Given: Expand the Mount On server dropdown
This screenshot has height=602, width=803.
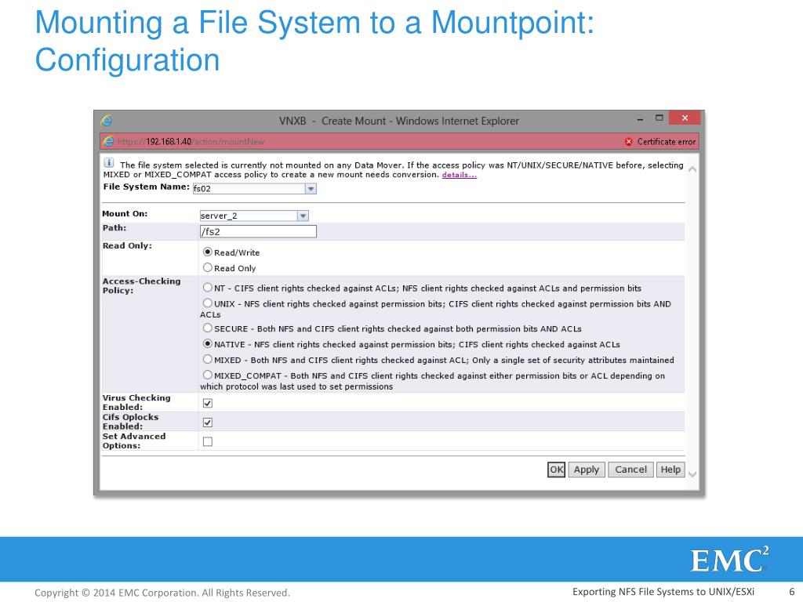Looking at the screenshot, I should pyautogui.click(x=303, y=215).
